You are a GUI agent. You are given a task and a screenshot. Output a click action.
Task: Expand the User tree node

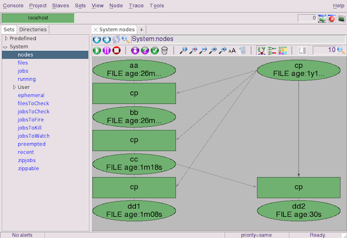[x=13, y=87]
